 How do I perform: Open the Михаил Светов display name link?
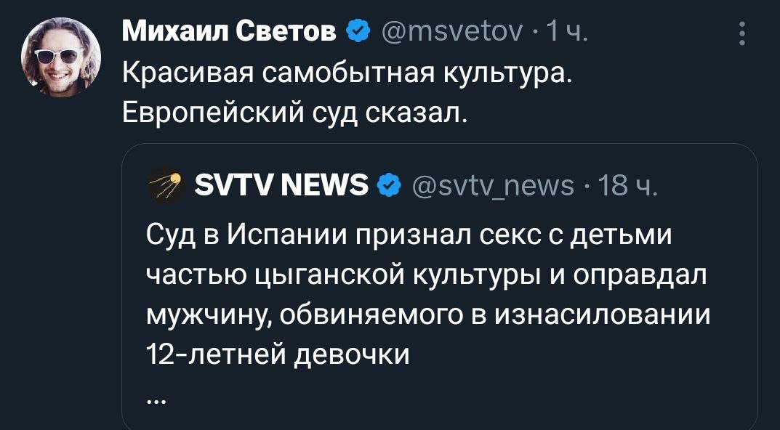pyautogui.click(x=229, y=31)
